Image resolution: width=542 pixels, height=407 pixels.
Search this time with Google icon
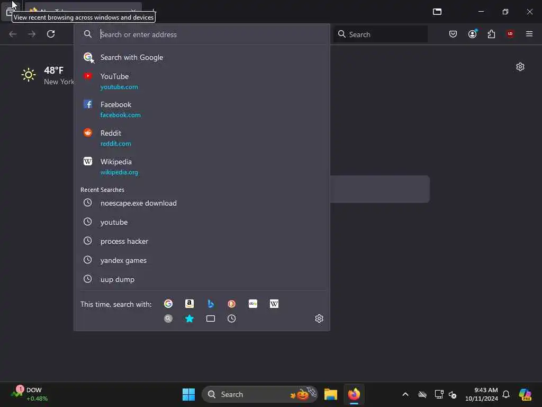pyautogui.click(x=168, y=304)
